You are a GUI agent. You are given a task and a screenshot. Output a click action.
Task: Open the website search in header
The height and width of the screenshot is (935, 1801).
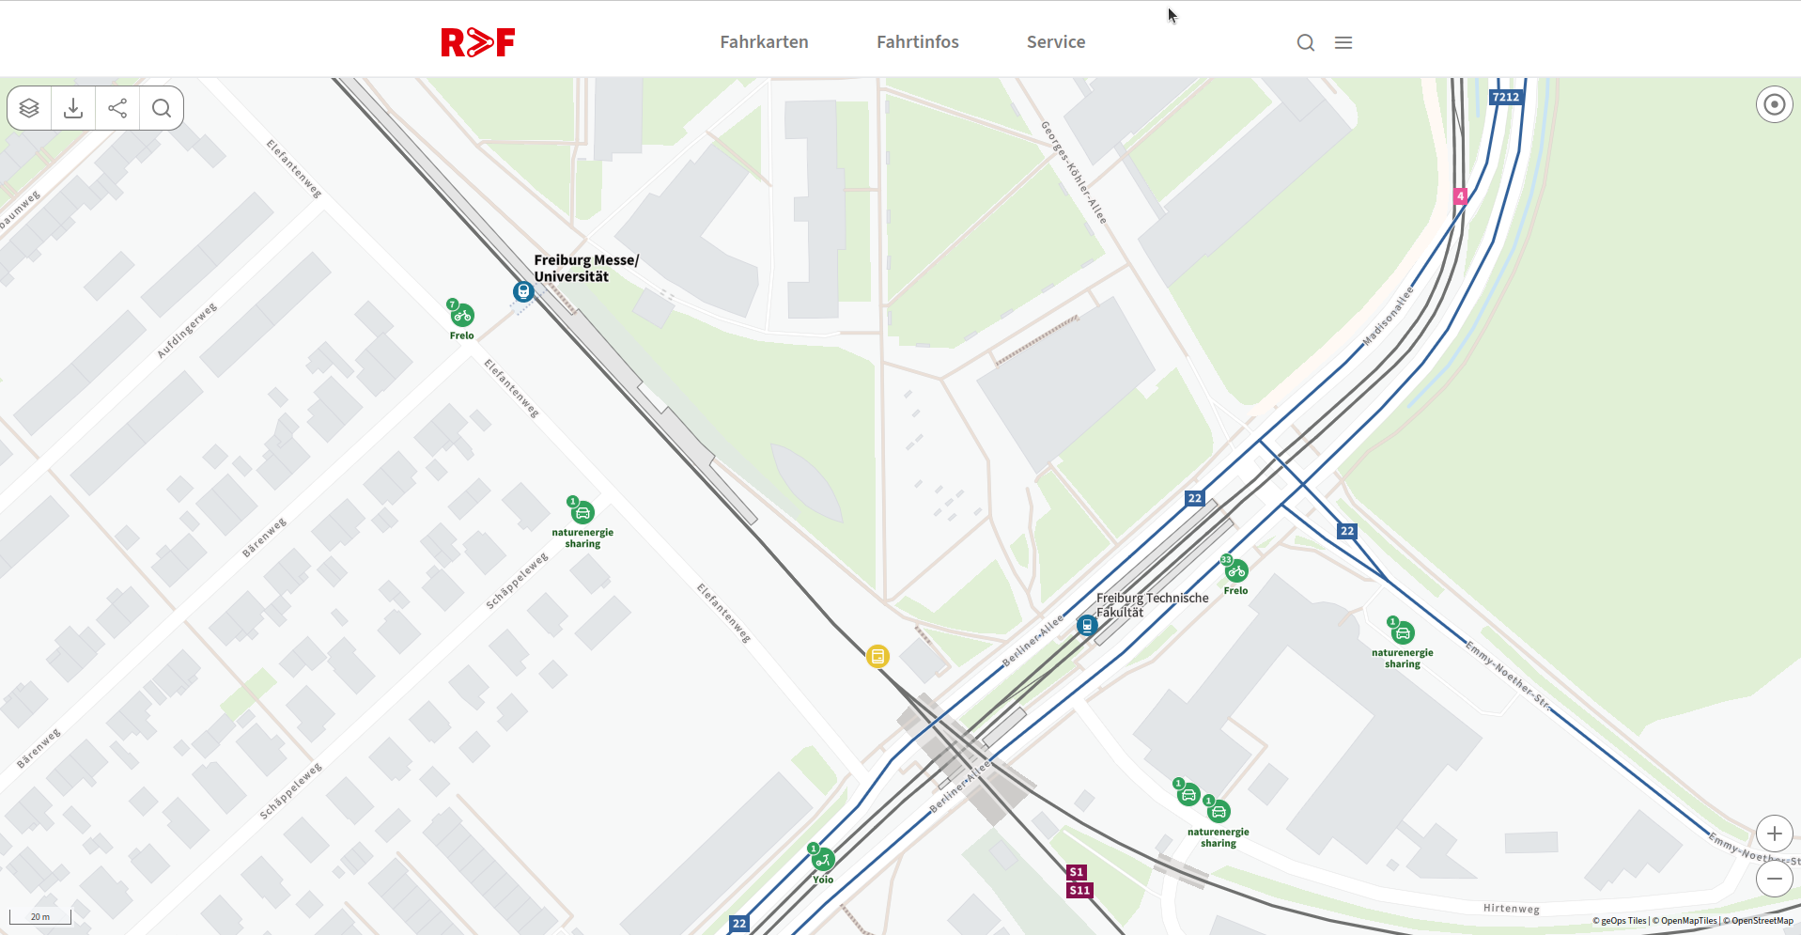[1305, 42]
